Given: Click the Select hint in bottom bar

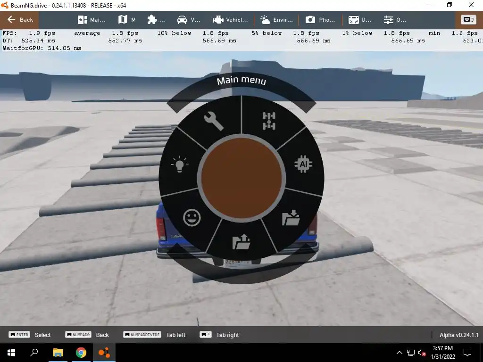Looking at the screenshot, I should pyautogui.click(x=30, y=335).
